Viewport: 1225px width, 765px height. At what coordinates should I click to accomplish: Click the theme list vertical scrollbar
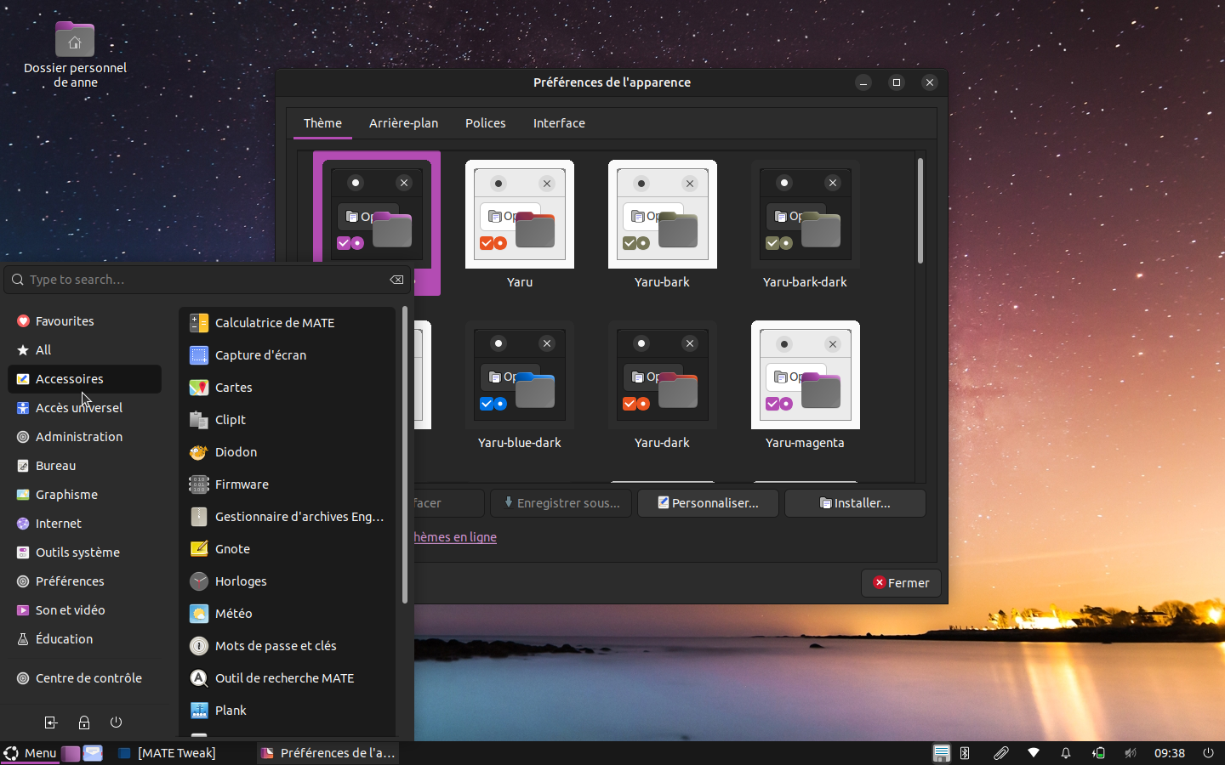[920, 212]
